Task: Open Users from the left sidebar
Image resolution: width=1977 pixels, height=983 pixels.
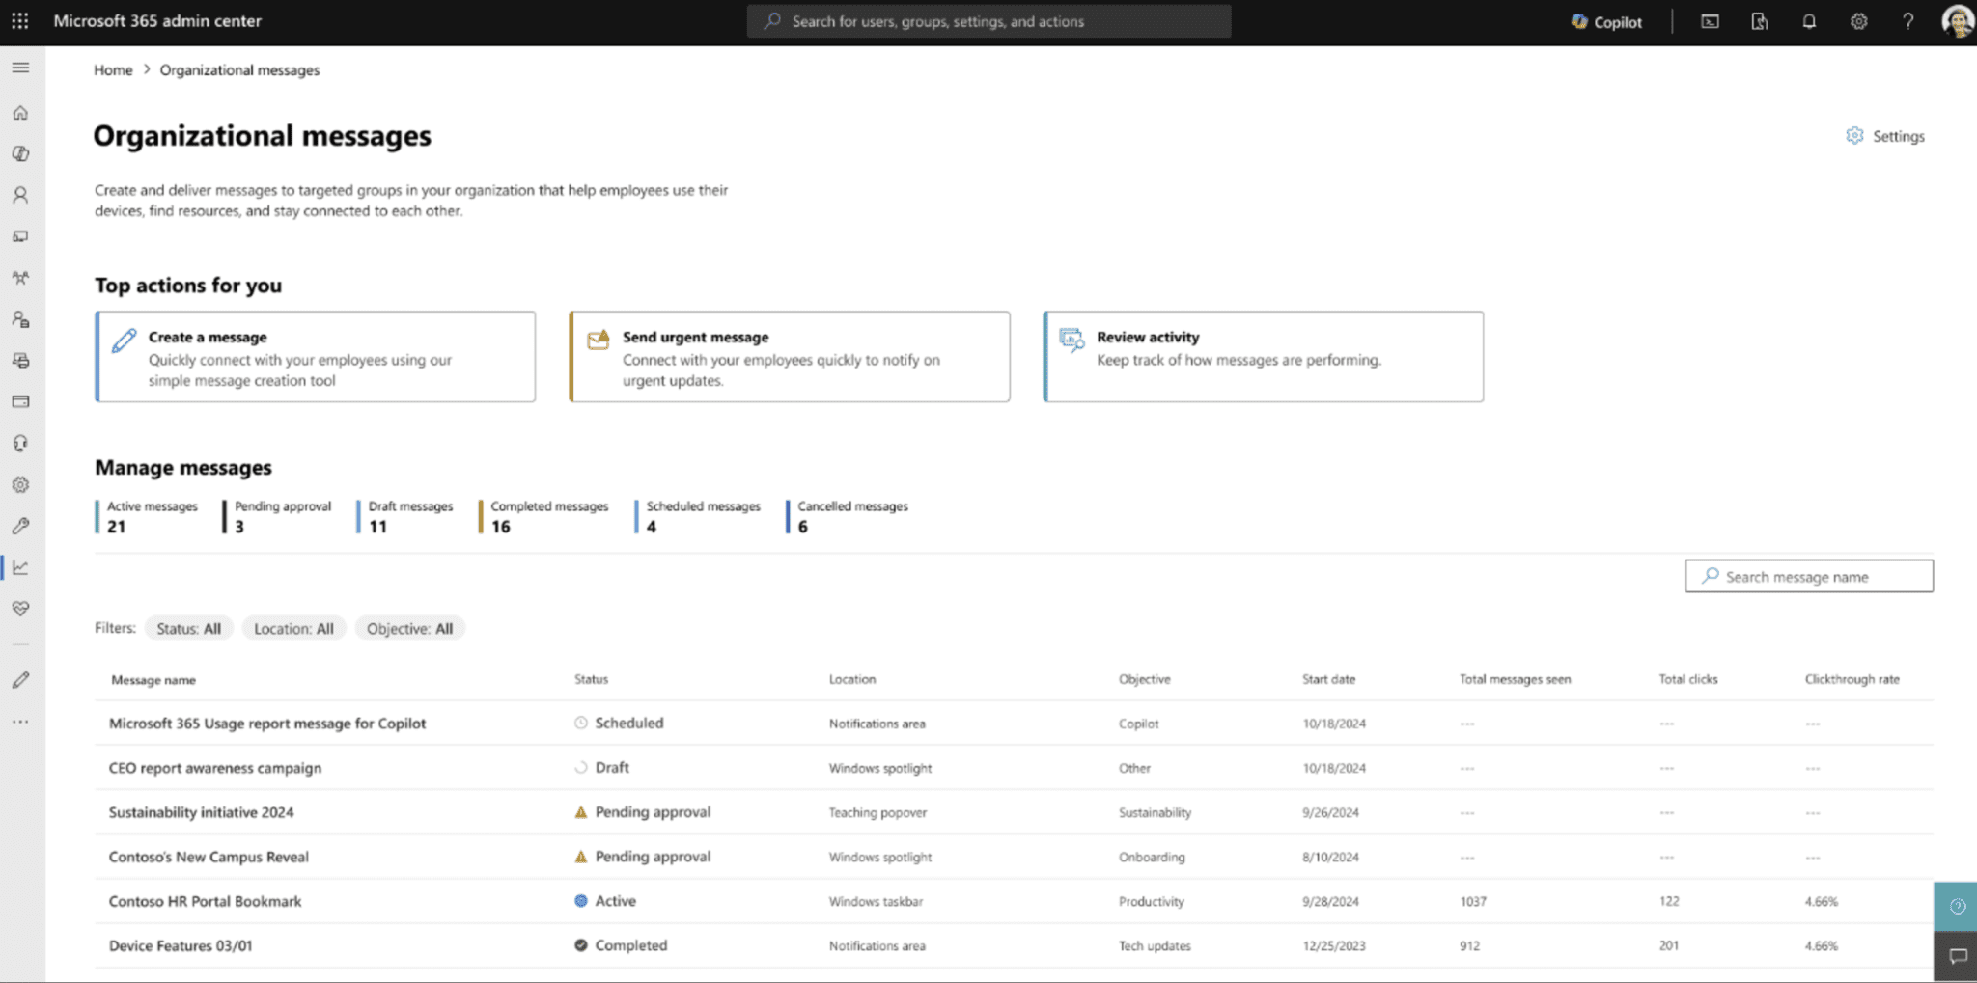Action: tap(19, 194)
